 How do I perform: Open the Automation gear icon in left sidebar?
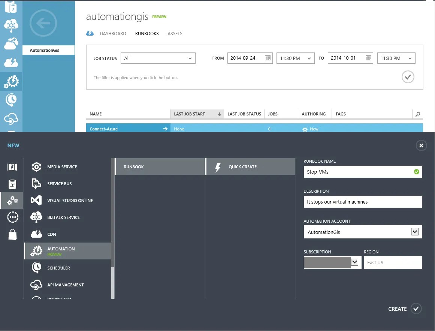11,82
